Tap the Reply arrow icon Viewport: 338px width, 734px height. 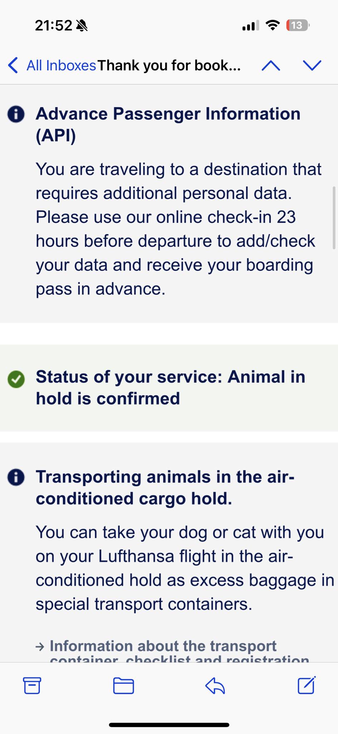[x=215, y=686]
